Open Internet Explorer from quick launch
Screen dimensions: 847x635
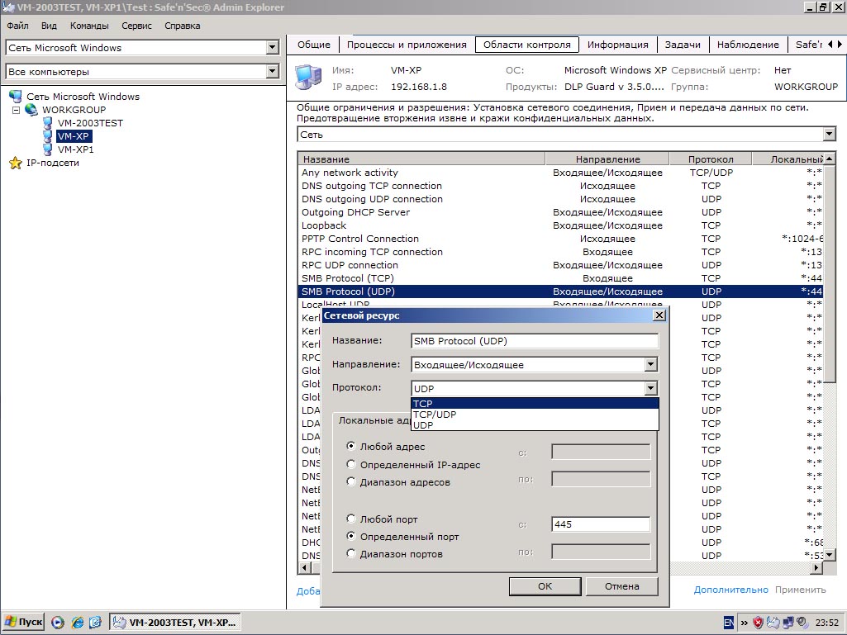click(78, 622)
